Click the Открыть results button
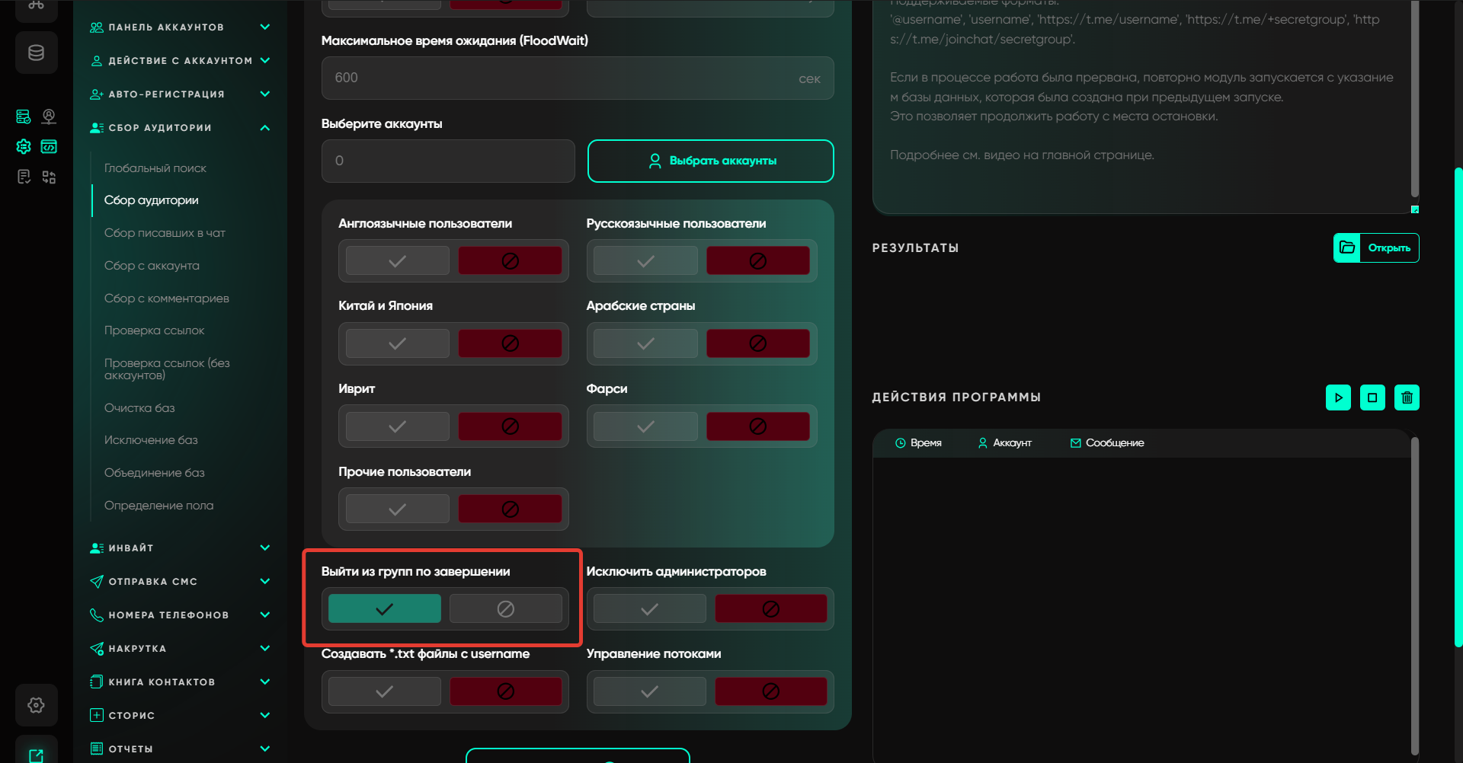 tap(1388, 247)
